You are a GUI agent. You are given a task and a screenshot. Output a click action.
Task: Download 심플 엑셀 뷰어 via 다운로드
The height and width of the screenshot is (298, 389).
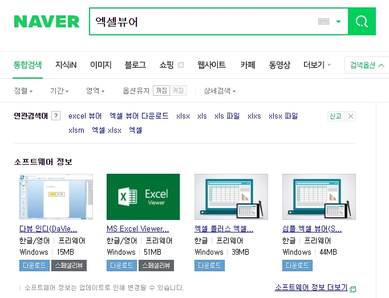298,266
